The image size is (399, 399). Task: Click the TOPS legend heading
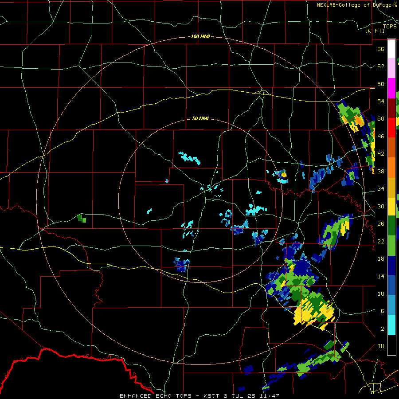tap(390, 27)
